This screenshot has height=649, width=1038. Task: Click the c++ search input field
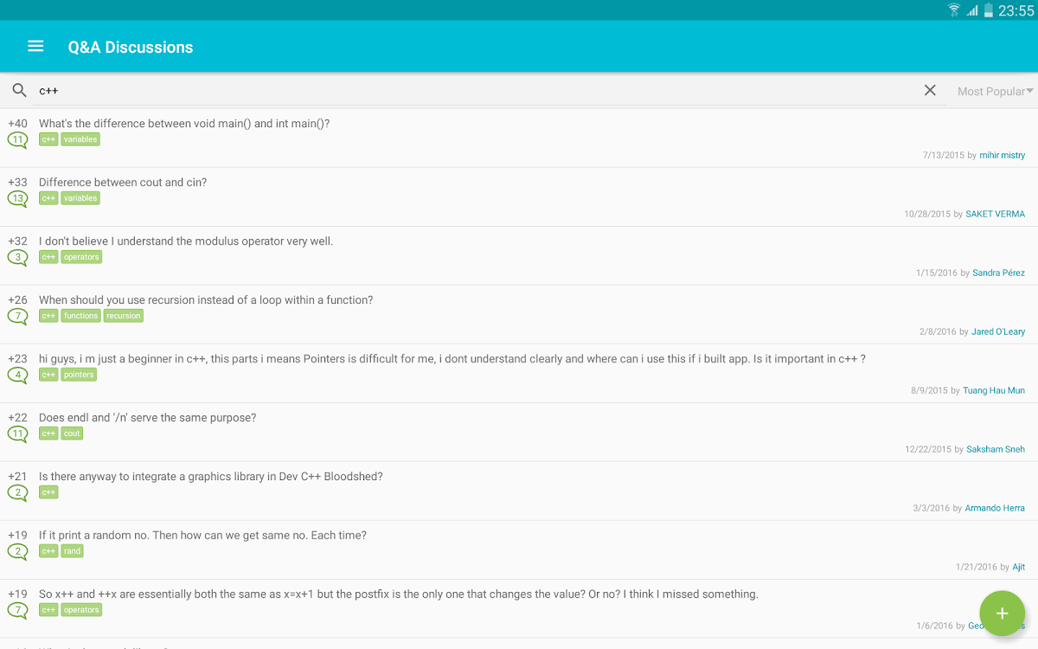(x=476, y=90)
